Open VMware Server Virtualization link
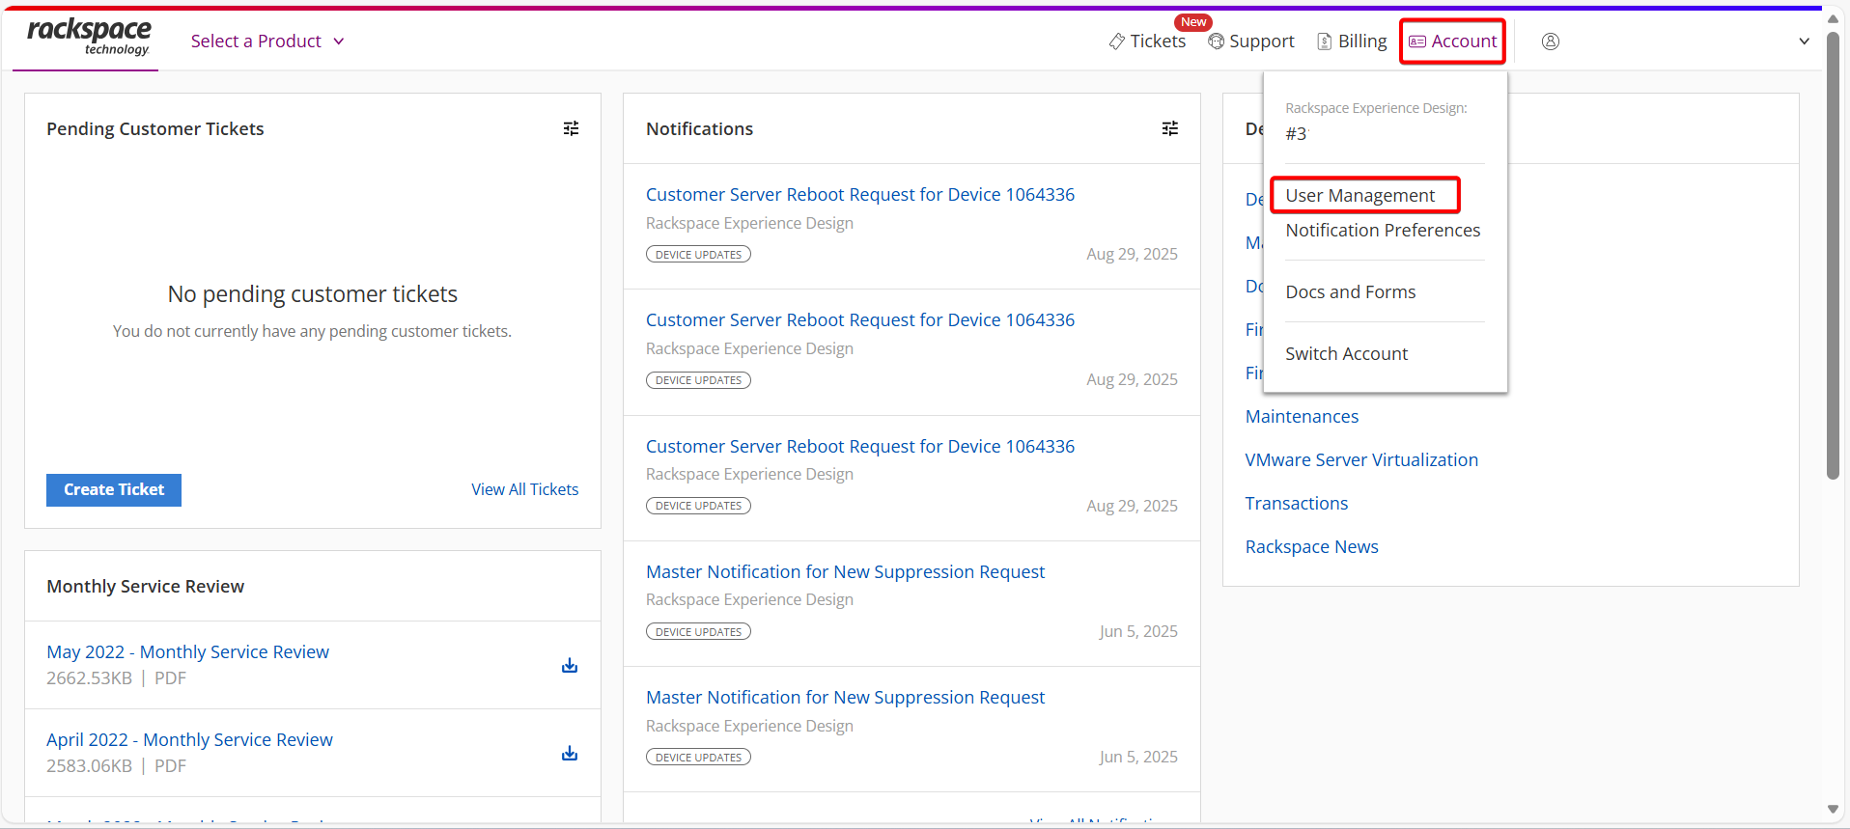 click(x=1361, y=460)
